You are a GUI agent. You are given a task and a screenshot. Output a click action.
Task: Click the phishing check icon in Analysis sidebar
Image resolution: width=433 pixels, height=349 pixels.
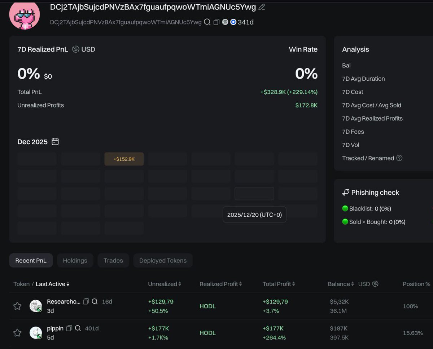(346, 192)
